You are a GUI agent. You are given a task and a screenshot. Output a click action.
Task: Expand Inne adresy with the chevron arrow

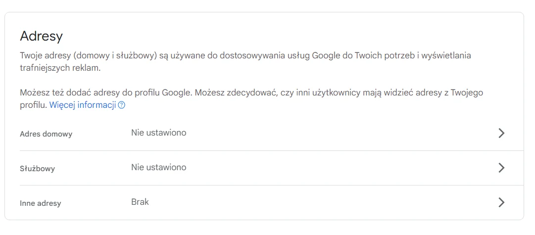[x=501, y=202]
